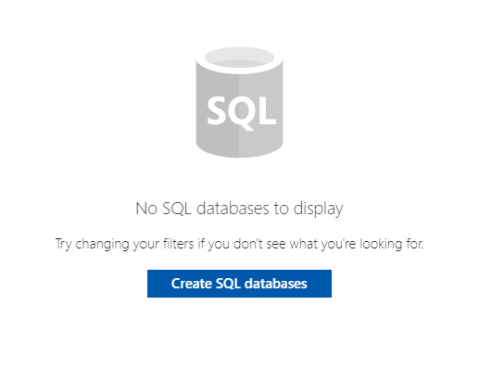This screenshot has height=369, width=504.
Task: Click "No SQL" at the heading start
Action: [x=163, y=209]
